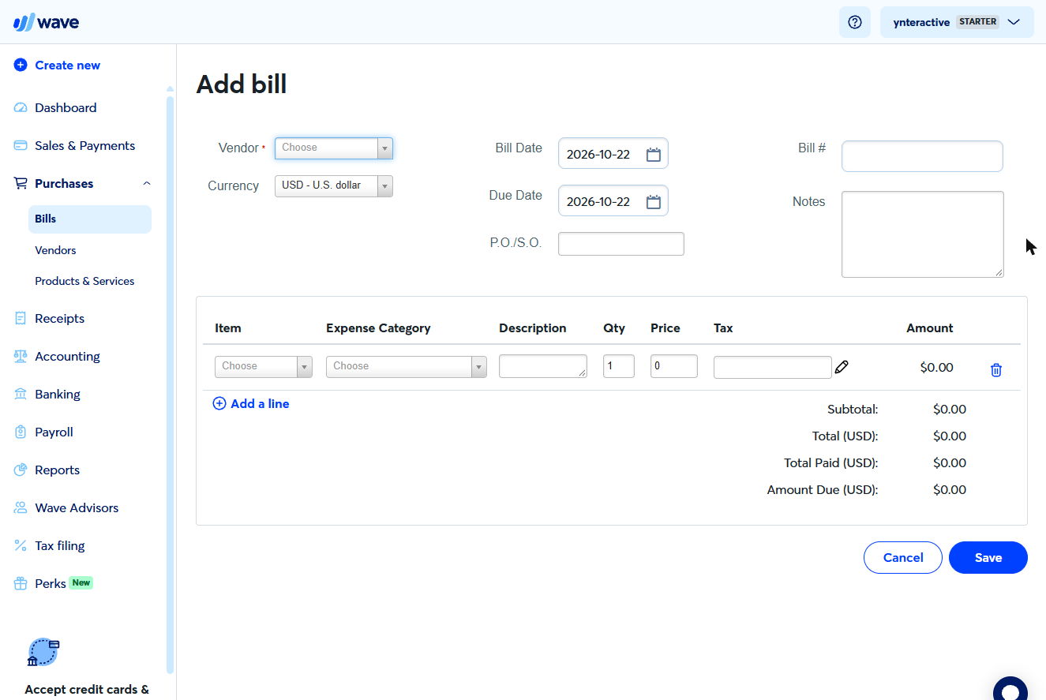
Task: Click the Qty field in line item
Action: [x=619, y=366]
